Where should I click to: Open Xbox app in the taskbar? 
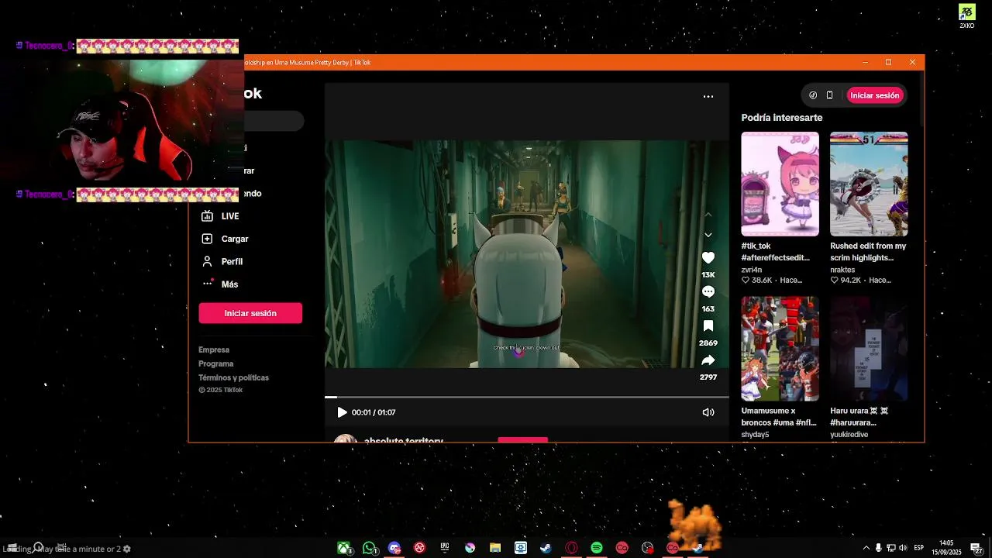coord(343,548)
